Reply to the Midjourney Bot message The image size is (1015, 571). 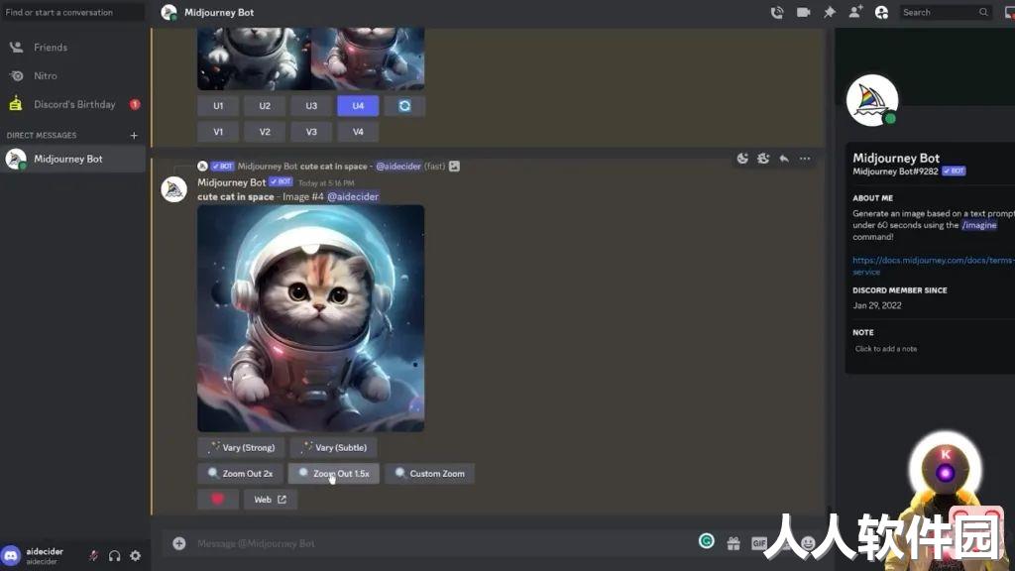coord(784,159)
